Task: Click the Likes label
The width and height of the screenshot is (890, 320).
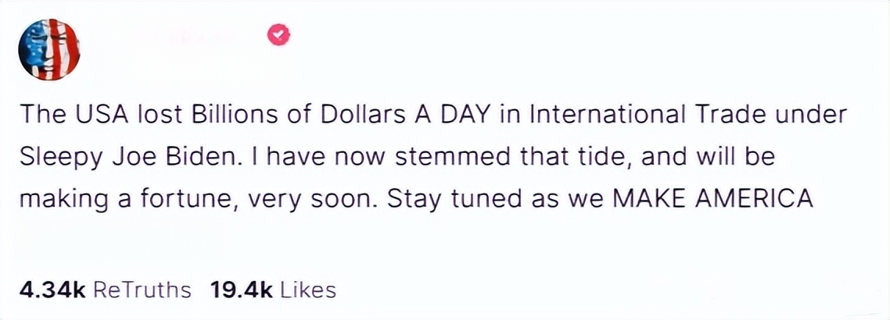Action: [308, 290]
